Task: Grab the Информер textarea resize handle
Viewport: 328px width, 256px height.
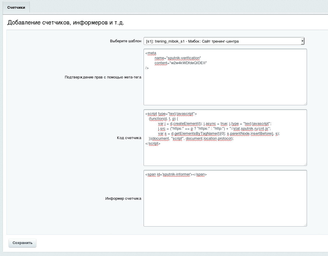Action: (305, 225)
